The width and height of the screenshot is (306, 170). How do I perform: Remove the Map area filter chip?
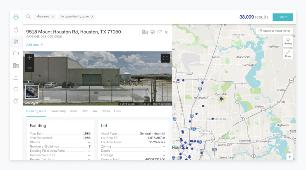pyautogui.click(x=53, y=17)
